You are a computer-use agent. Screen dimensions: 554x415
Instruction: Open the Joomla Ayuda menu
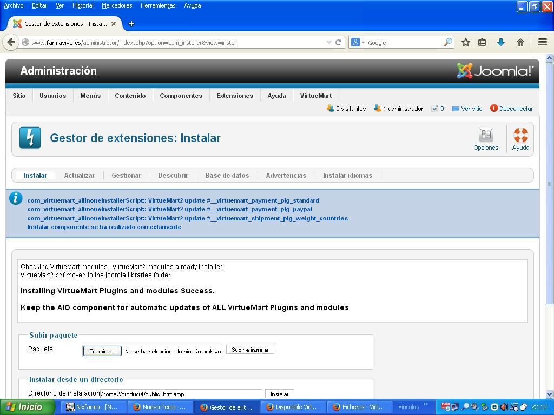tap(276, 96)
